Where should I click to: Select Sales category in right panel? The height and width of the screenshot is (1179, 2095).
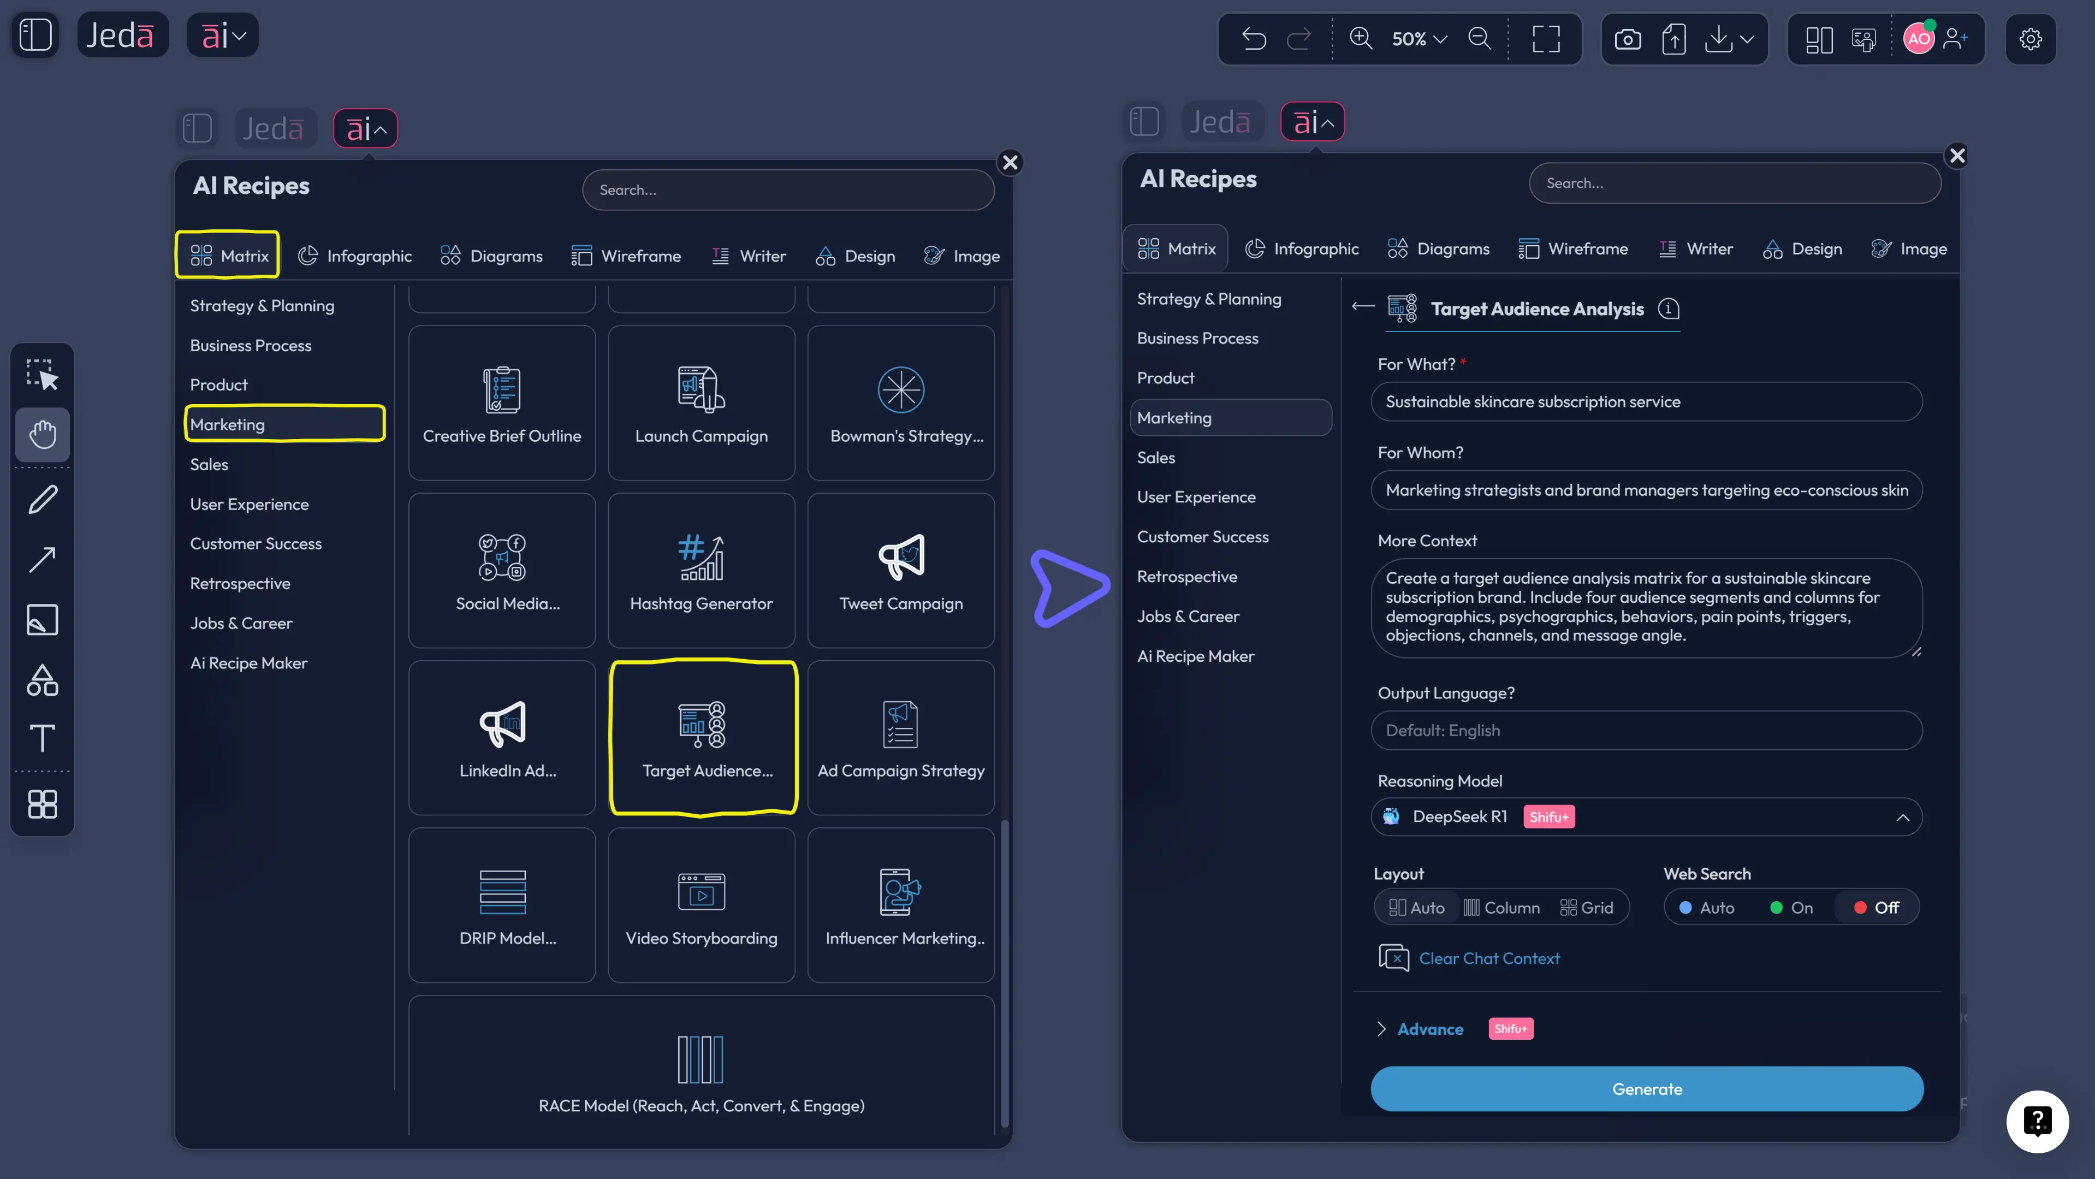(1156, 457)
